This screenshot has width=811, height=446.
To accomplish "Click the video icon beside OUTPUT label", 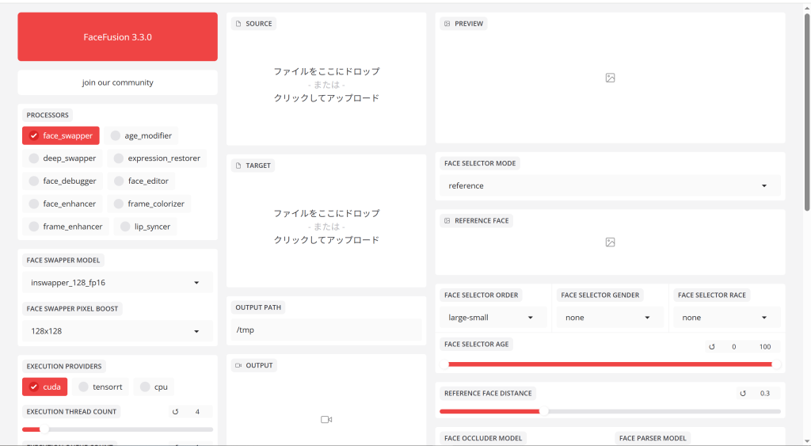I will (x=238, y=366).
